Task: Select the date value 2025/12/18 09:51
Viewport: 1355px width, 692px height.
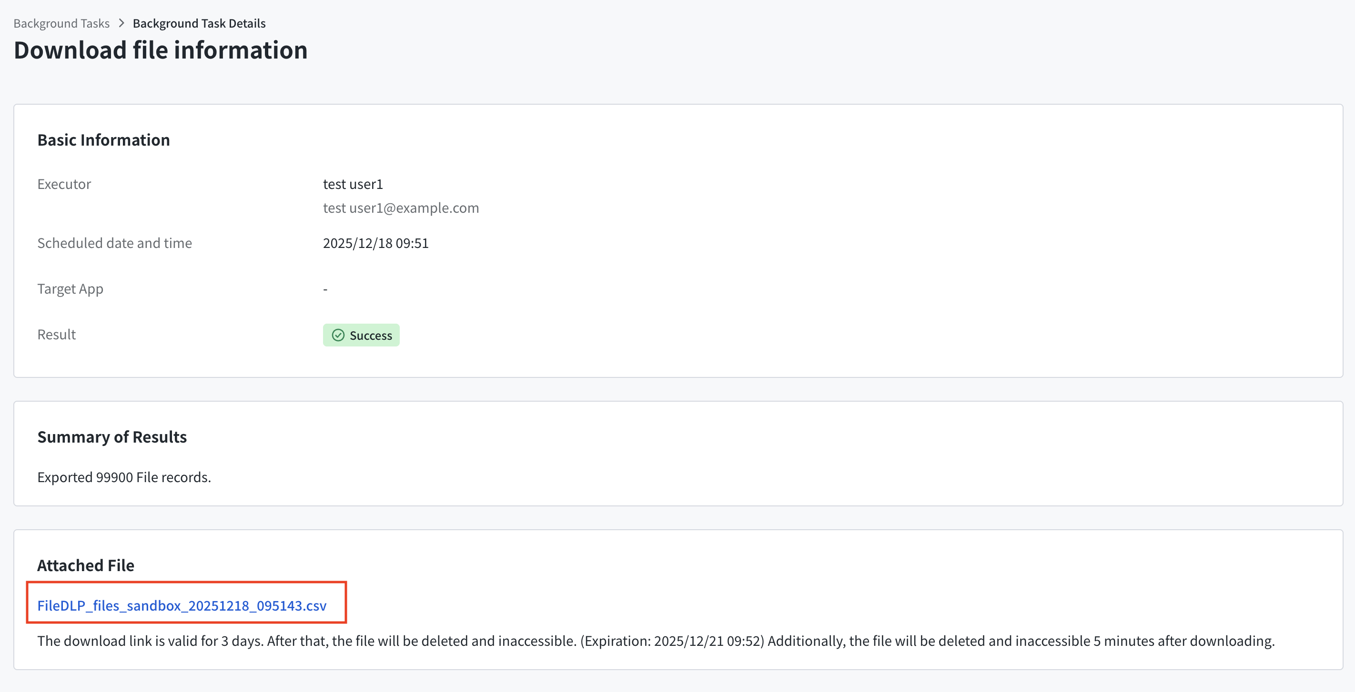Action: click(375, 243)
